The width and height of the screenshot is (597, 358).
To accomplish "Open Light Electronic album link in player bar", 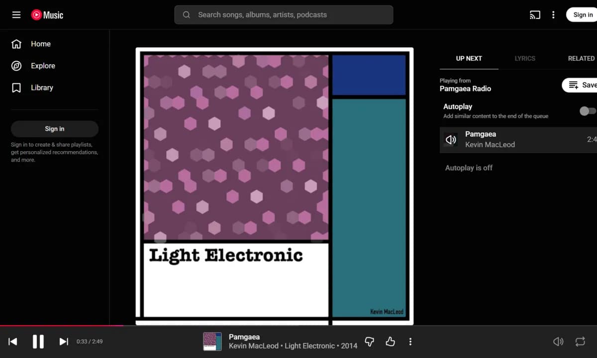I will [309, 346].
